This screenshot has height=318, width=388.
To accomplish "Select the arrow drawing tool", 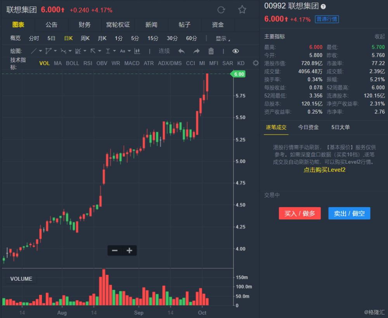I will 93,51.
